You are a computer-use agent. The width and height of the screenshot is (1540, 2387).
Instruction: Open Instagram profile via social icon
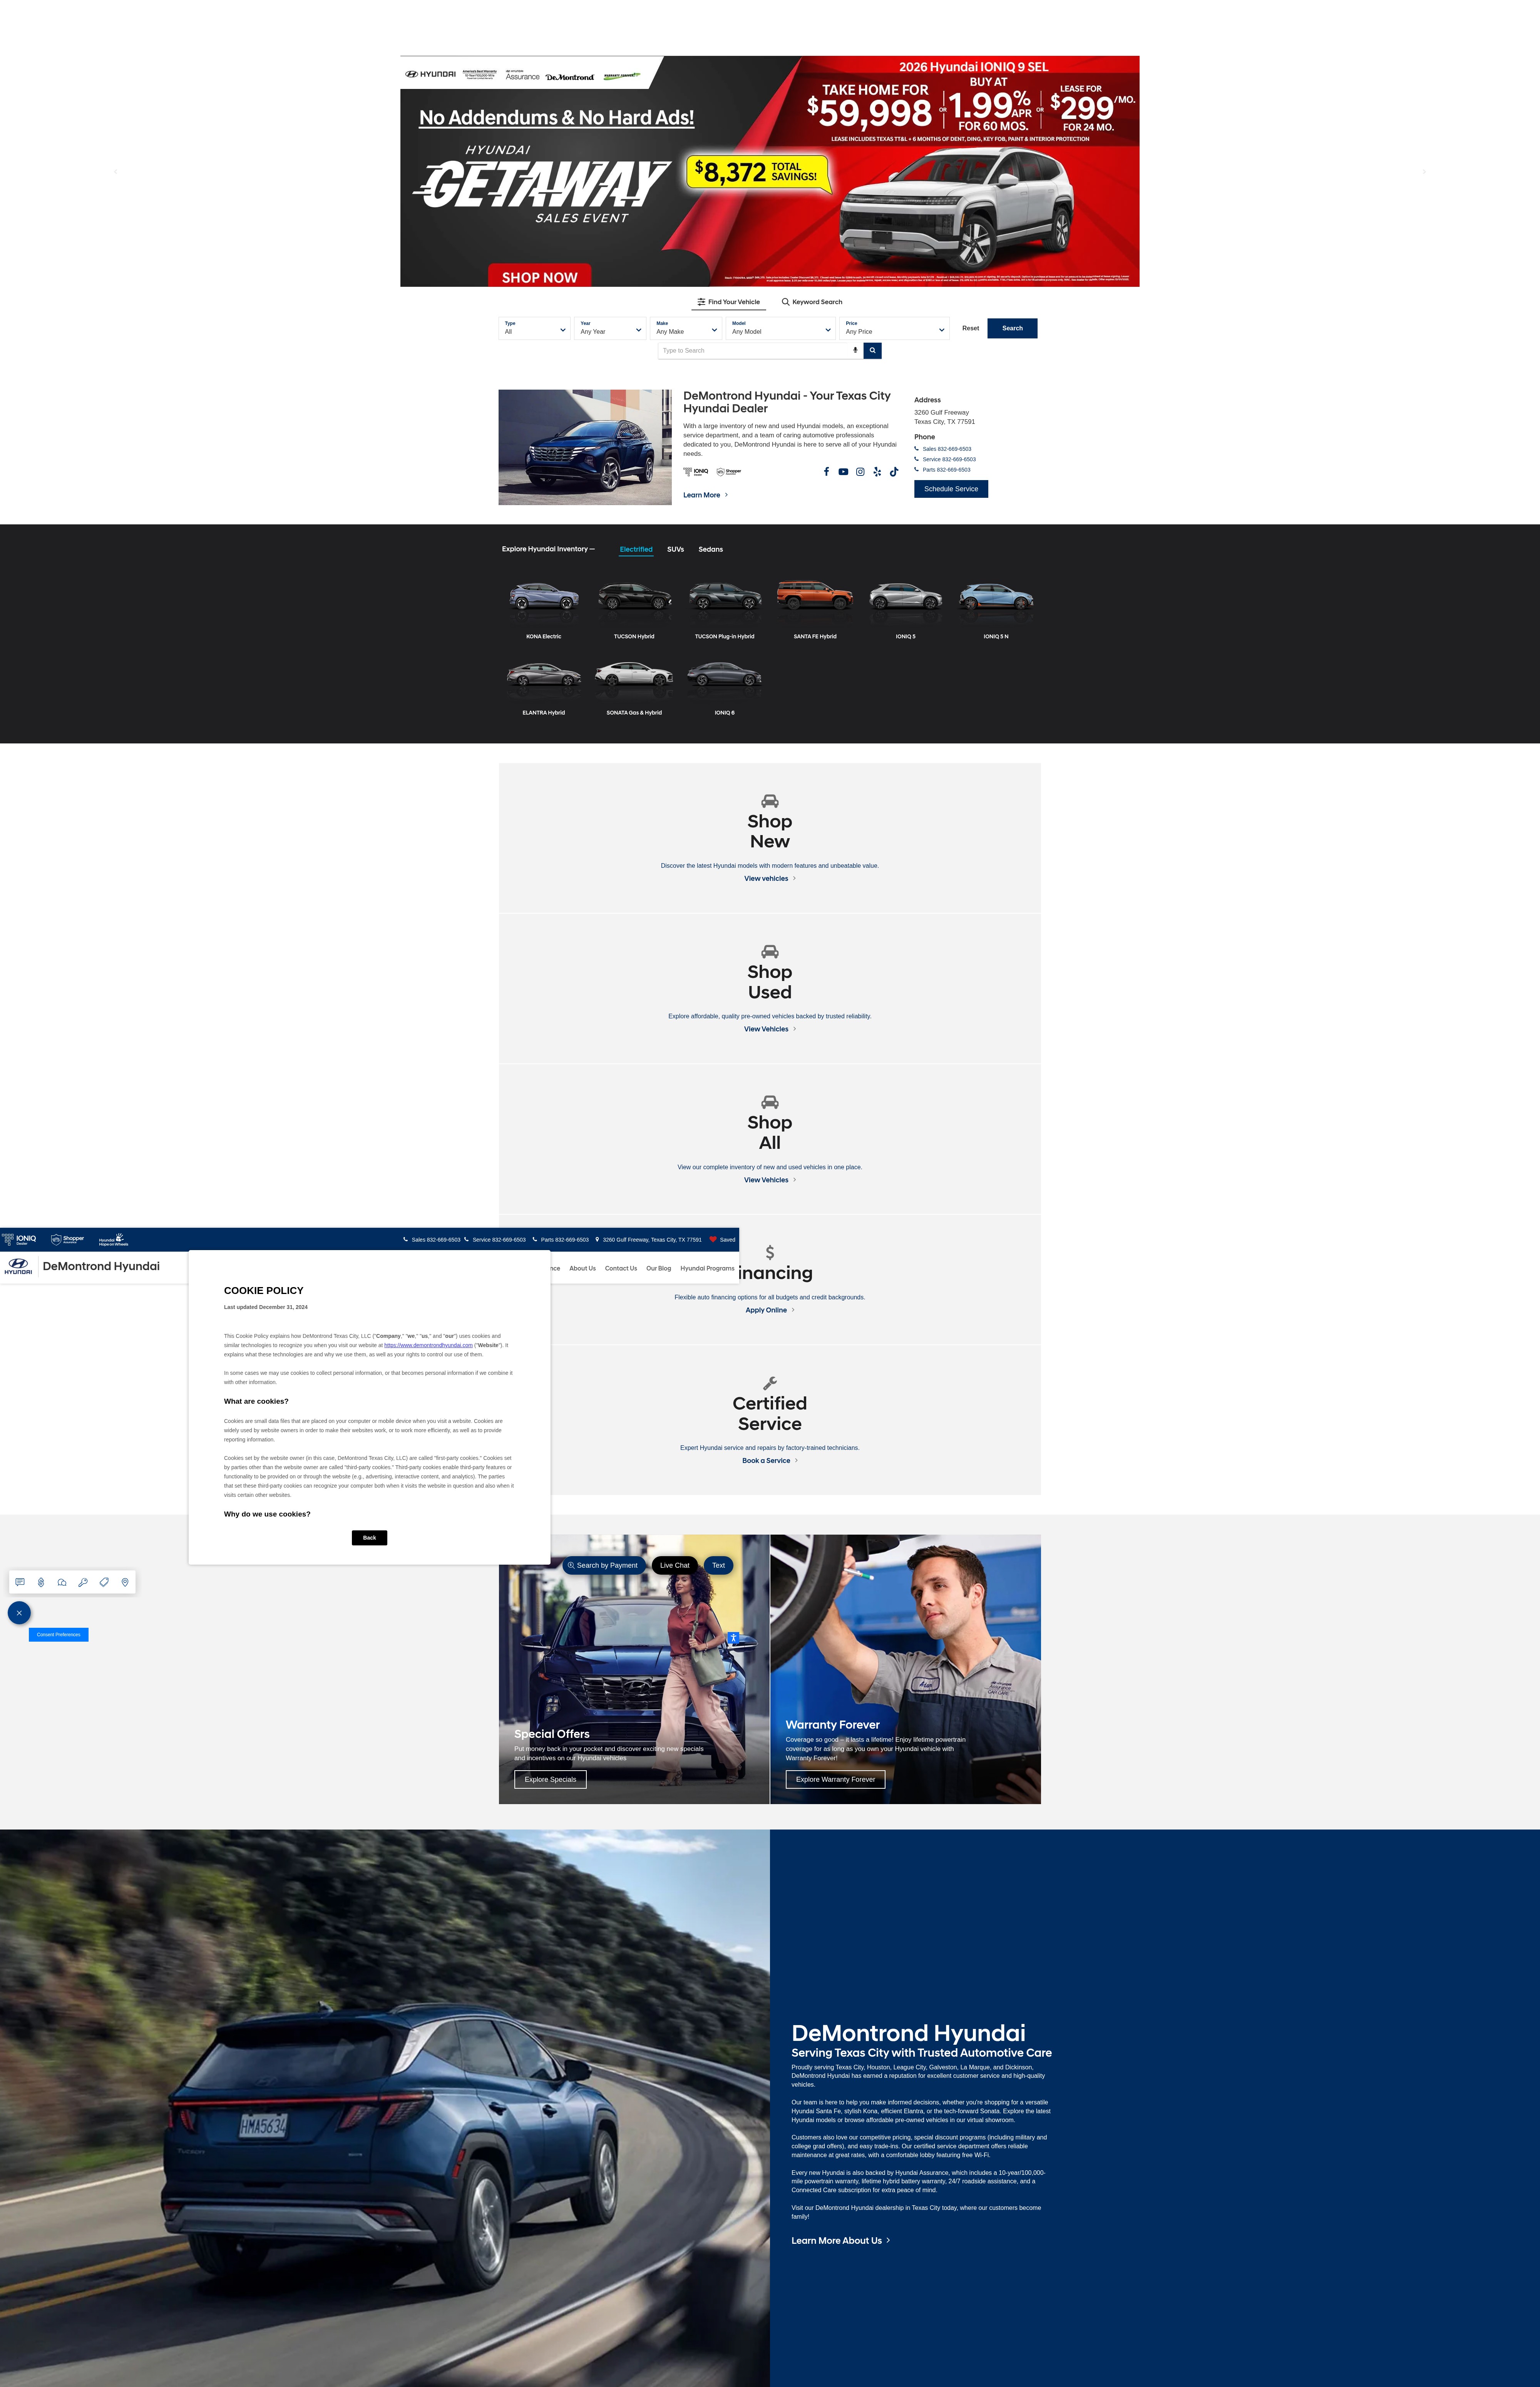tap(860, 472)
